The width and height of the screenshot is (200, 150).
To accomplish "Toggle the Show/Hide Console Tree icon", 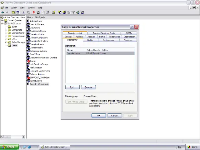I will pos(18,12).
